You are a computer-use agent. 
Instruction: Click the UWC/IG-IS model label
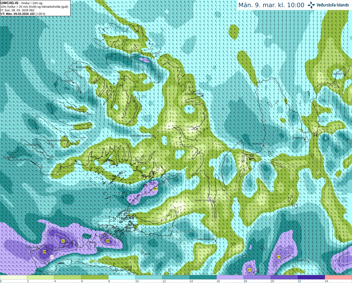pos(10,3)
